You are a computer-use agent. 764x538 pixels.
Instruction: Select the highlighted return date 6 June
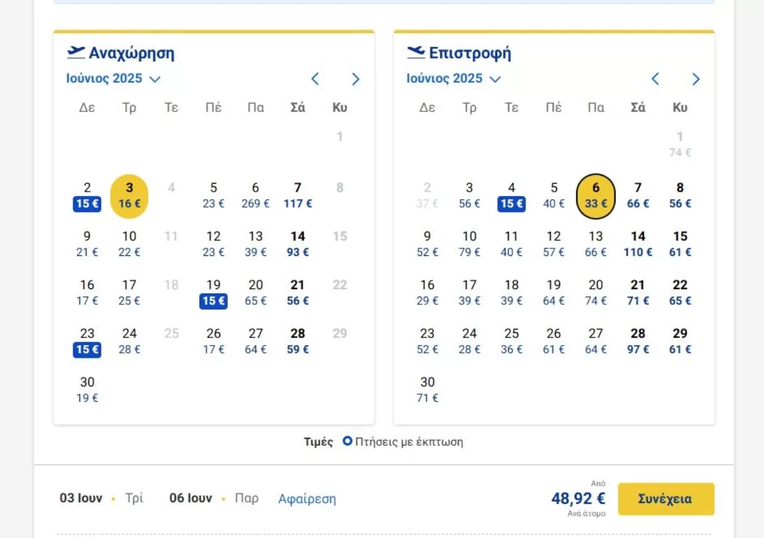point(596,195)
